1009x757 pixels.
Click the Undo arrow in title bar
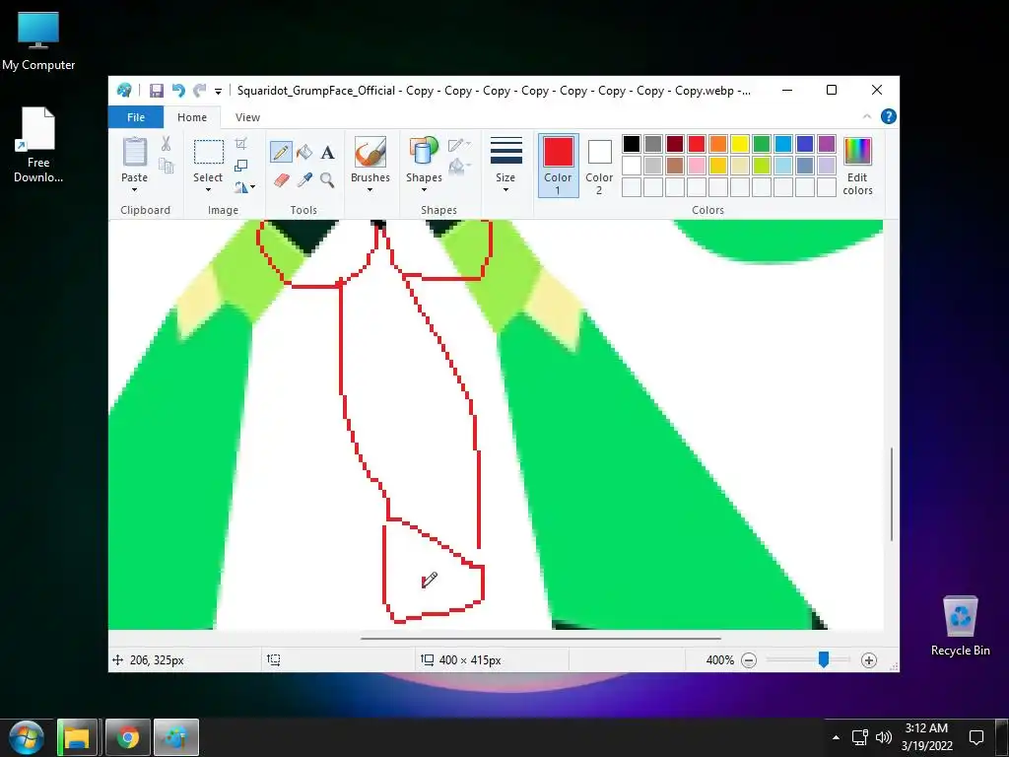tap(178, 91)
